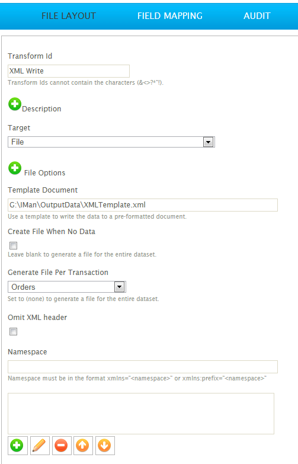The width and height of the screenshot is (298, 464).
Task: Focus the Namespace input field
Action: point(143,367)
